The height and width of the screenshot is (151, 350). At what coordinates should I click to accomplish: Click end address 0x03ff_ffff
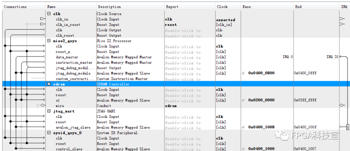click(305, 100)
